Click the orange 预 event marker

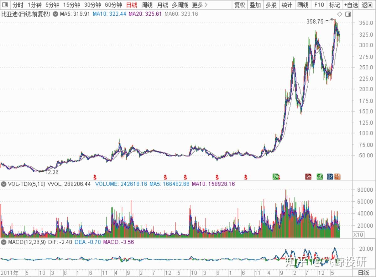pyautogui.click(x=337, y=177)
